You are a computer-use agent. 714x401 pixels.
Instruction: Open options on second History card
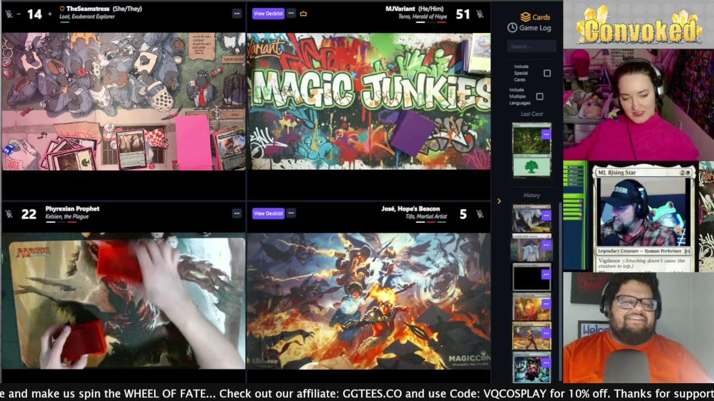click(x=546, y=244)
